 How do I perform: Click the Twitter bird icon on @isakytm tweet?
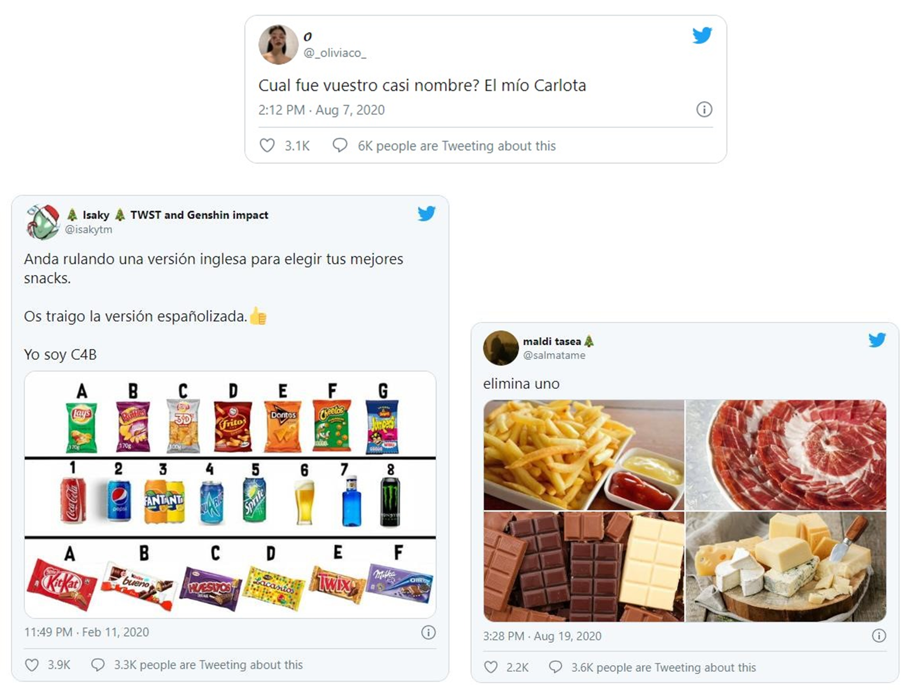click(x=426, y=214)
